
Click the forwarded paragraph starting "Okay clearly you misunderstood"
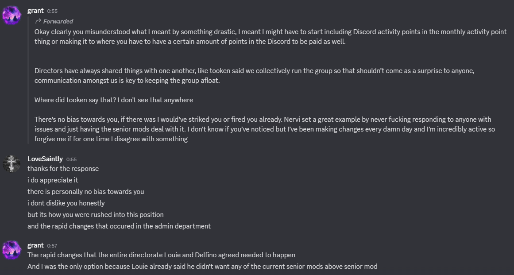pos(271,37)
